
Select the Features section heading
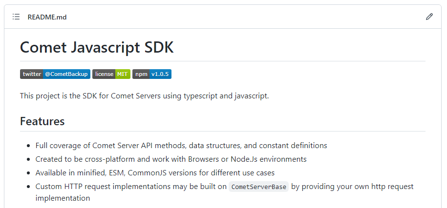(42, 121)
